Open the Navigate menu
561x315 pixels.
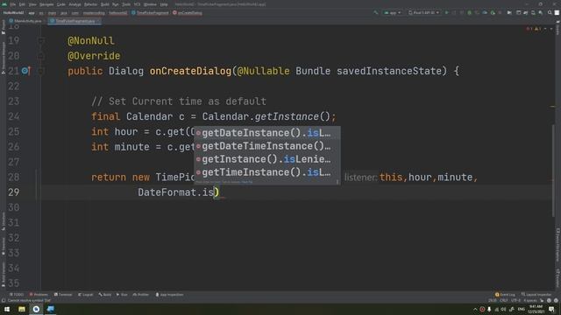(x=46, y=4)
